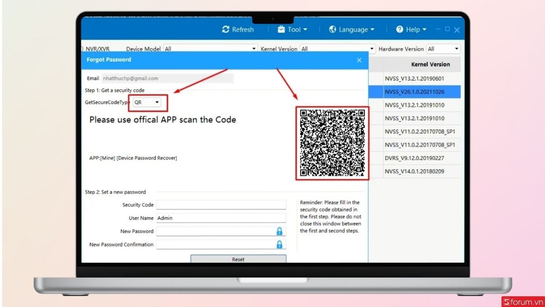The image size is (545, 307).
Task: Select row DVRS_V9.12.0.20190227
Action: coord(415,158)
